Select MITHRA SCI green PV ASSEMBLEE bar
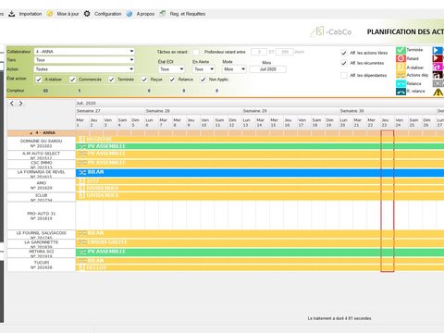Screen dimensions: 444x333 [x=260, y=252]
